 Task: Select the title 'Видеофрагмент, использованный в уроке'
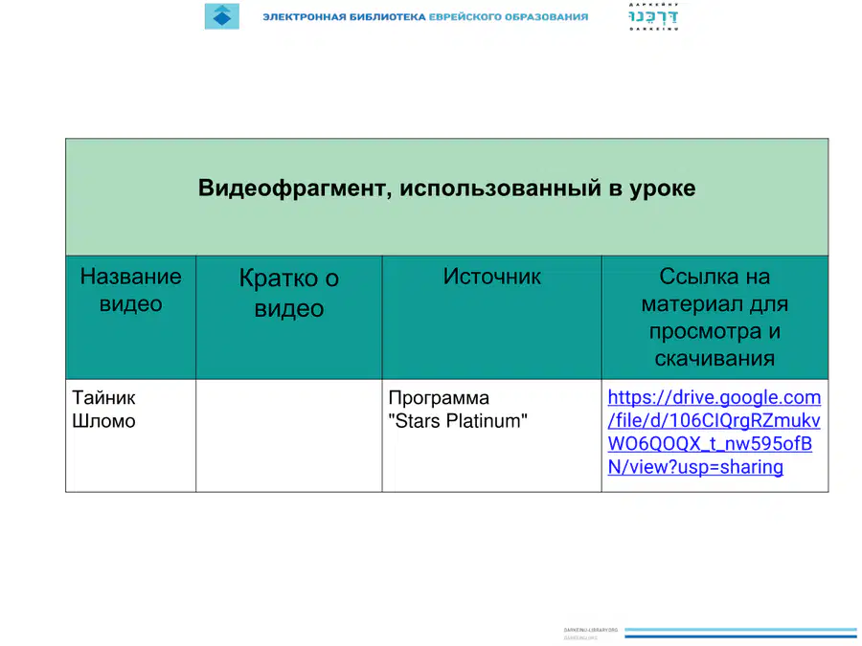tap(447, 188)
